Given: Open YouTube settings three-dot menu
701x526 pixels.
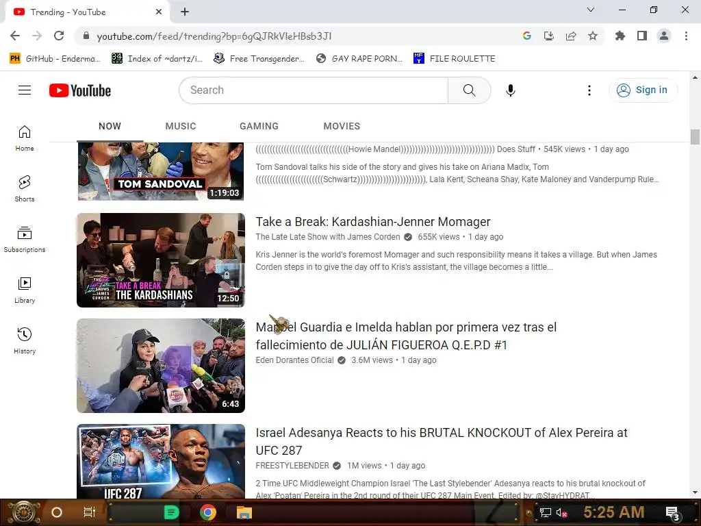Looking at the screenshot, I should (x=589, y=90).
